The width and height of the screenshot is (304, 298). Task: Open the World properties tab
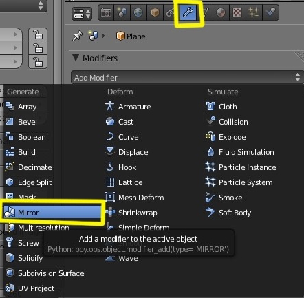click(x=138, y=12)
